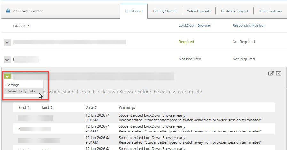The width and height of the screenshot is (287, 150).
Task: Choose Settings from the quiz menu
Action: (x=13, y=85)
